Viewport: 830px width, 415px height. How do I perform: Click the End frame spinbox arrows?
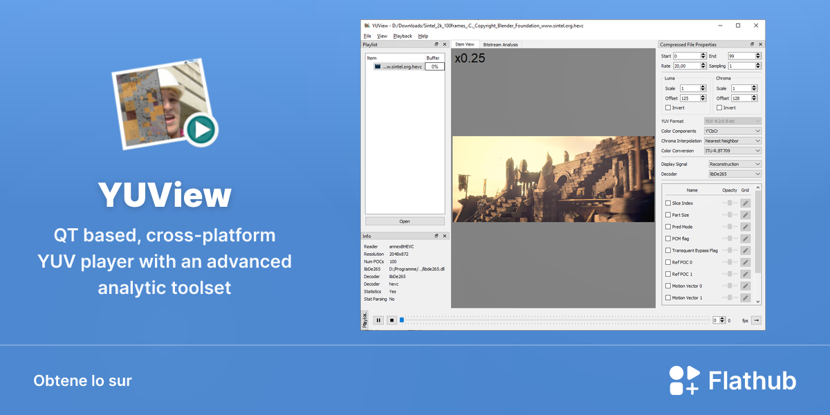759,56
